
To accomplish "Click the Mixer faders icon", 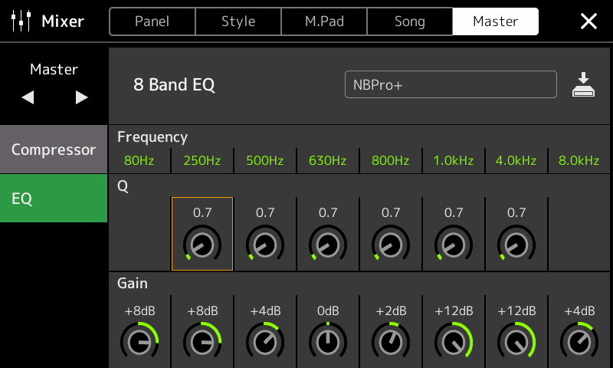I will 21,21.
